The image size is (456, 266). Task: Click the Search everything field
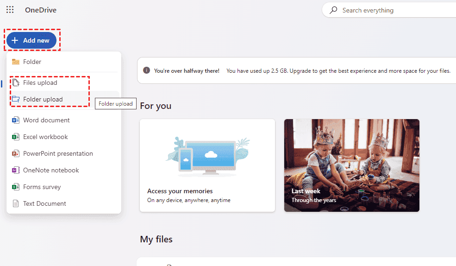(x=390, y=10)
